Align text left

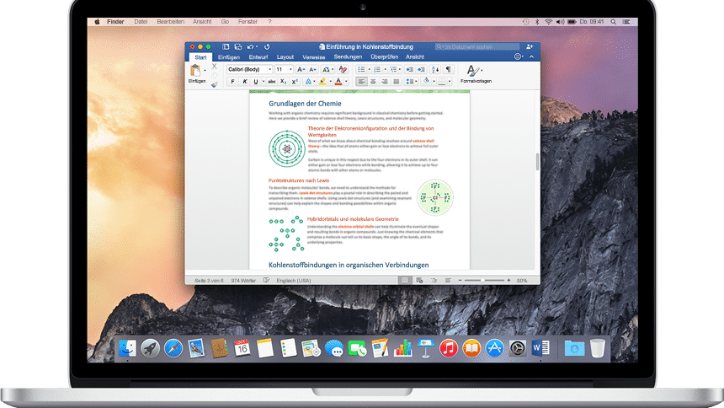361,82
